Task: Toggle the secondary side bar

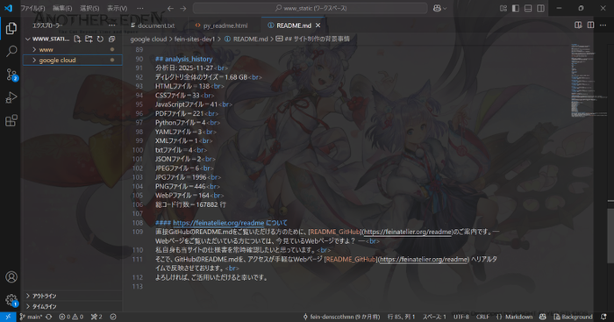Action: (x=540, y=8)
